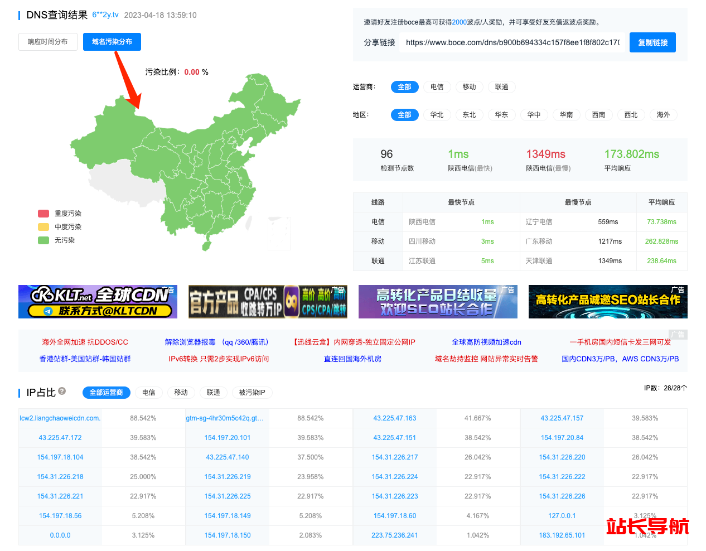Click the lcw2.liangchaoweicdn.com entry

pos(60,418)
